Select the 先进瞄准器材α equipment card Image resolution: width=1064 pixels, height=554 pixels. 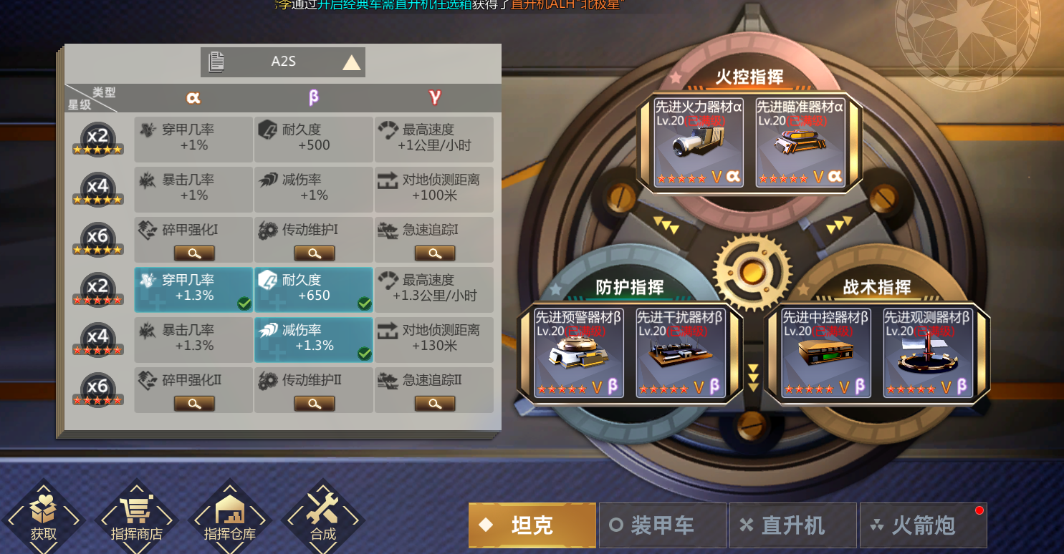pos(800,143)
